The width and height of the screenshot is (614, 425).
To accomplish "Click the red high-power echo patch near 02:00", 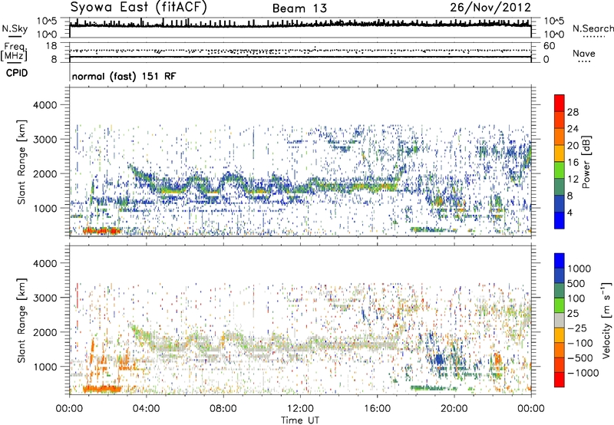I will (102, 230).
